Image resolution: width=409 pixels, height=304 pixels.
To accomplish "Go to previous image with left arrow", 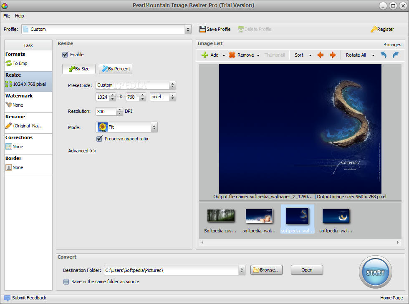I will pyautogui.click(x=321, y=55).
